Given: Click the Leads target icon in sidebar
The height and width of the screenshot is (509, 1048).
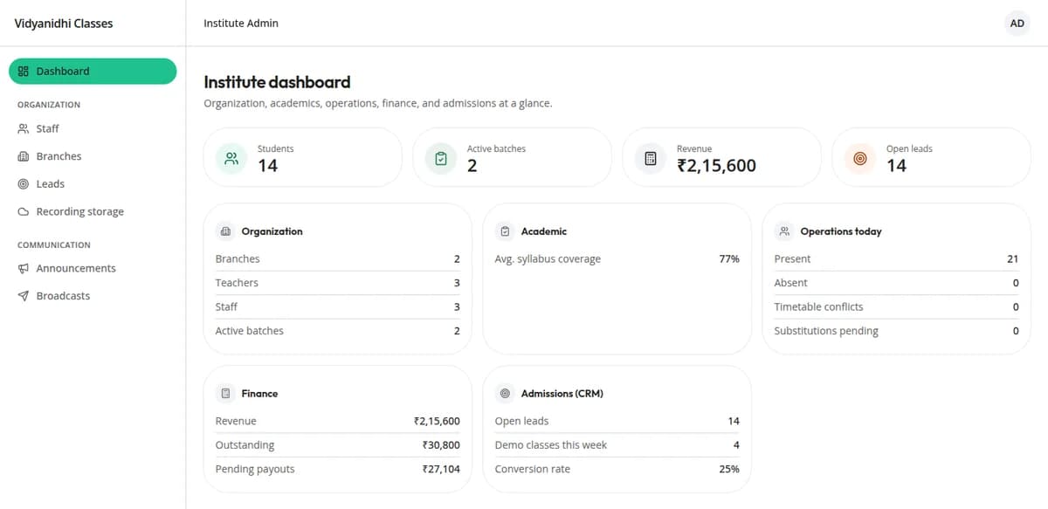Looking at the screenshot, I should coord(24,184).
